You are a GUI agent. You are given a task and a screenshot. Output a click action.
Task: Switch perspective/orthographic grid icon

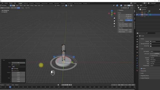[x=114, y=26]
